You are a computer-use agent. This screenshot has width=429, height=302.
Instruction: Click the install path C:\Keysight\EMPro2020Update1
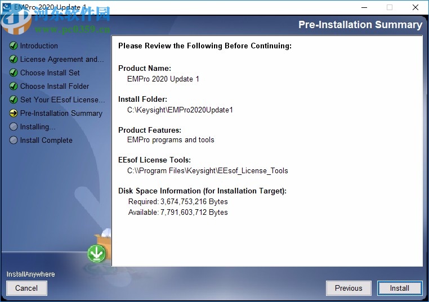click(180, 110)
